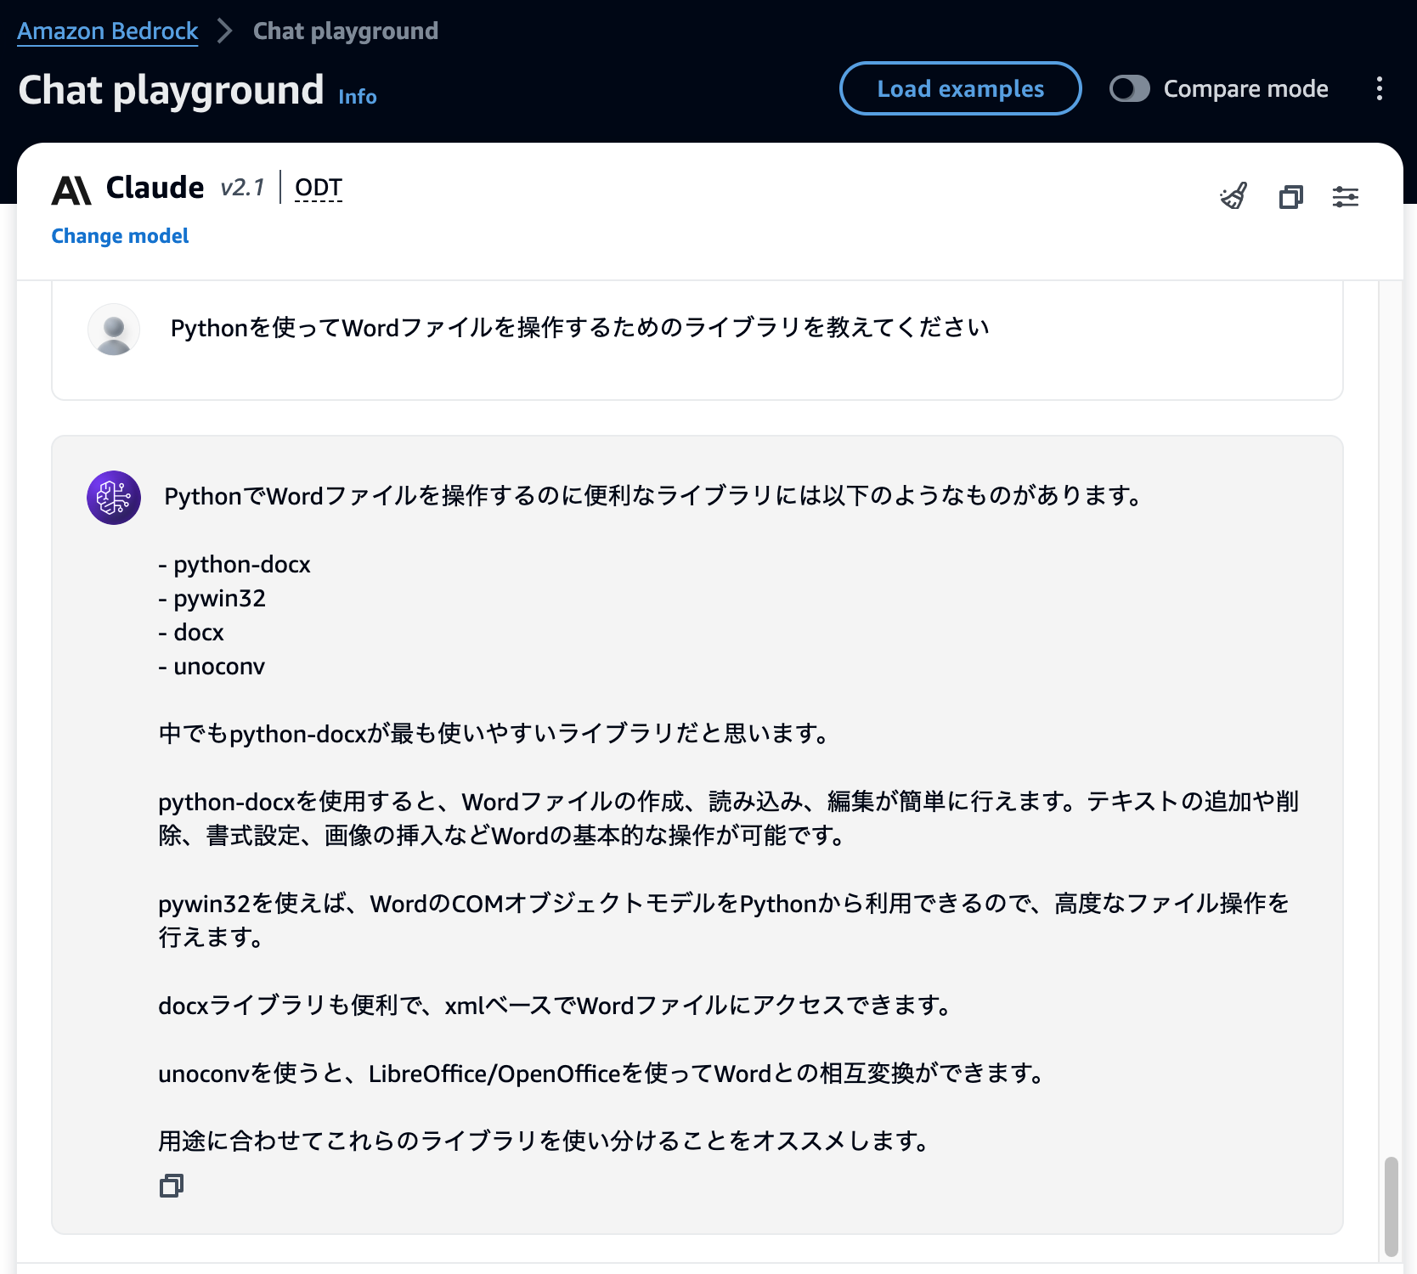Open the Amazon Bedrock breadcrumb link

(x=108, y=31)
